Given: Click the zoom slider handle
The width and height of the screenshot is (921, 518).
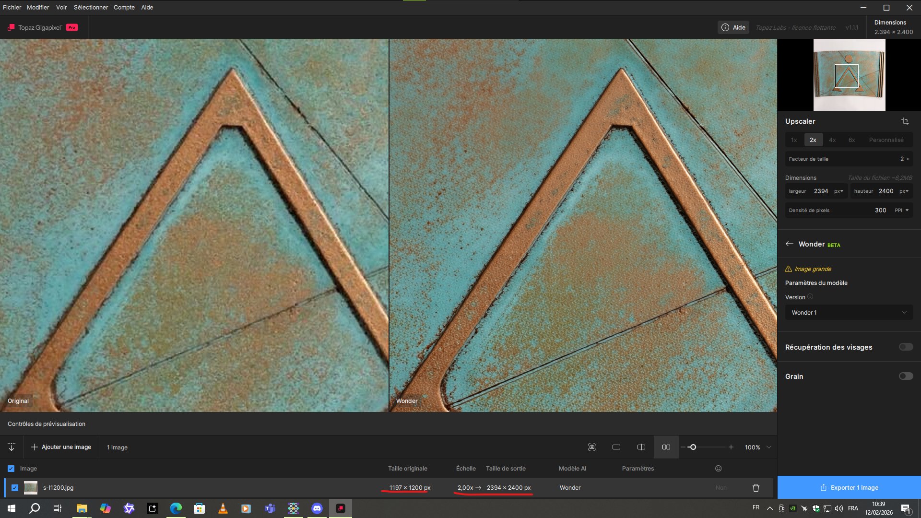Looking at the screenshot, I should (x=692, y=447).
